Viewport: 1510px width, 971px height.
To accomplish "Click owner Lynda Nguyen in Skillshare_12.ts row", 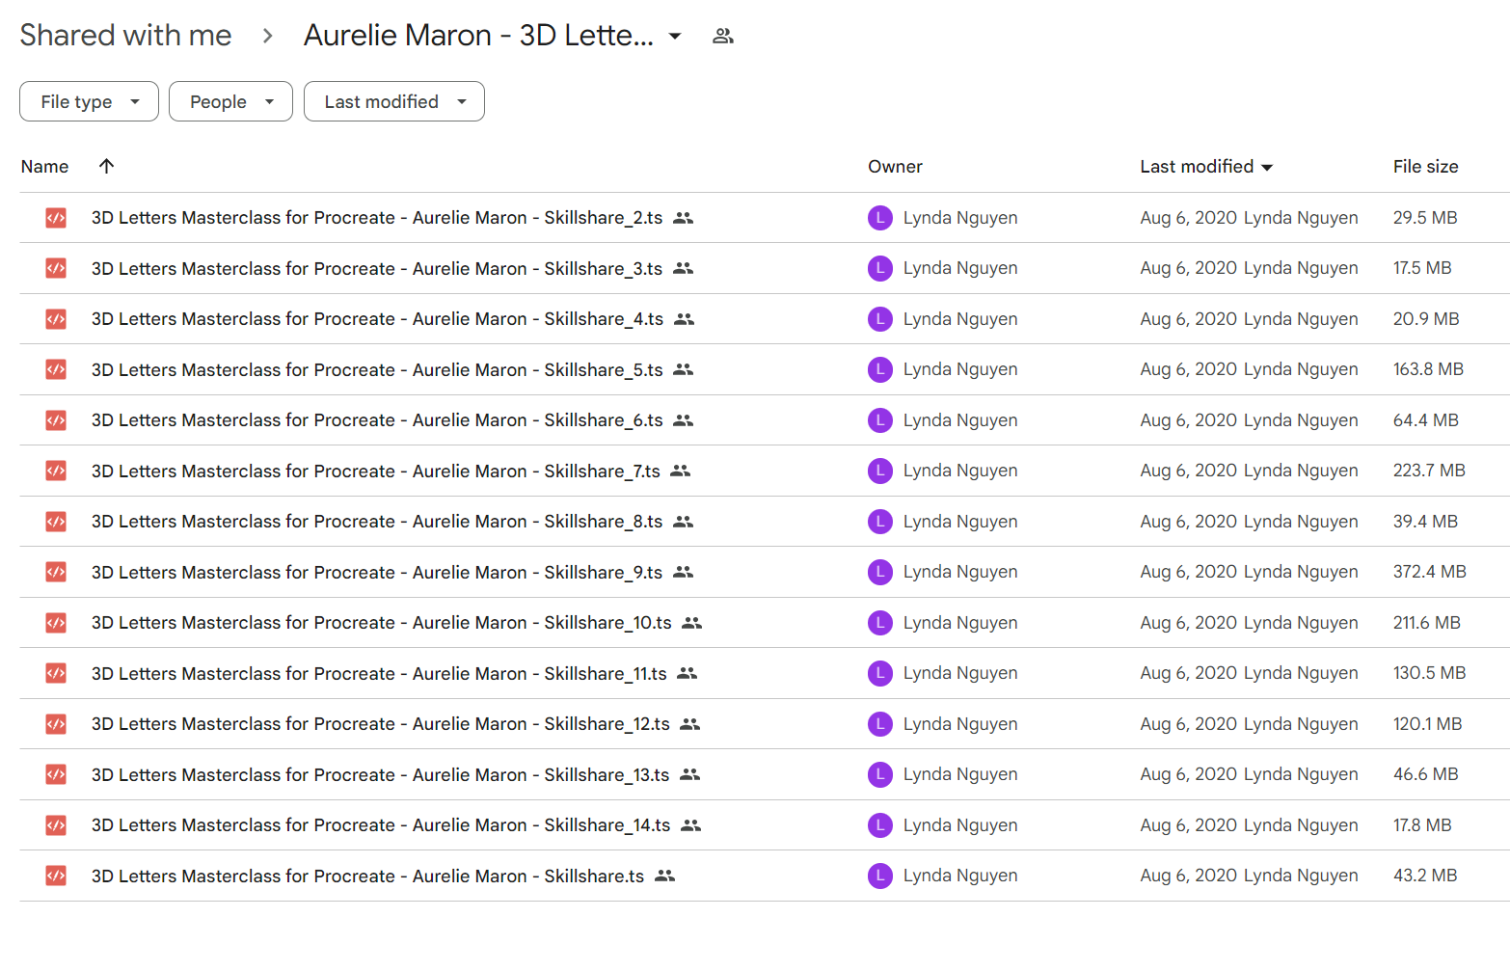I will click(960, 724).
